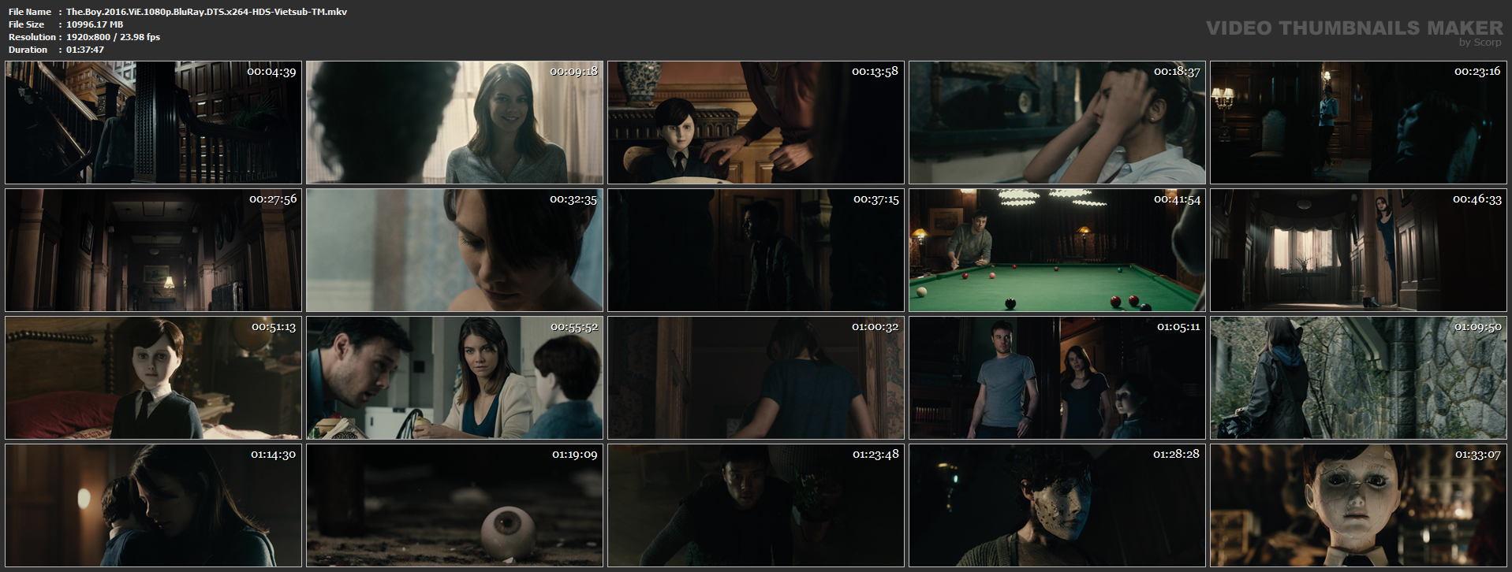1512x572 pixels.
Task: Click the File Size label
Action: click(x=26, y=24)
